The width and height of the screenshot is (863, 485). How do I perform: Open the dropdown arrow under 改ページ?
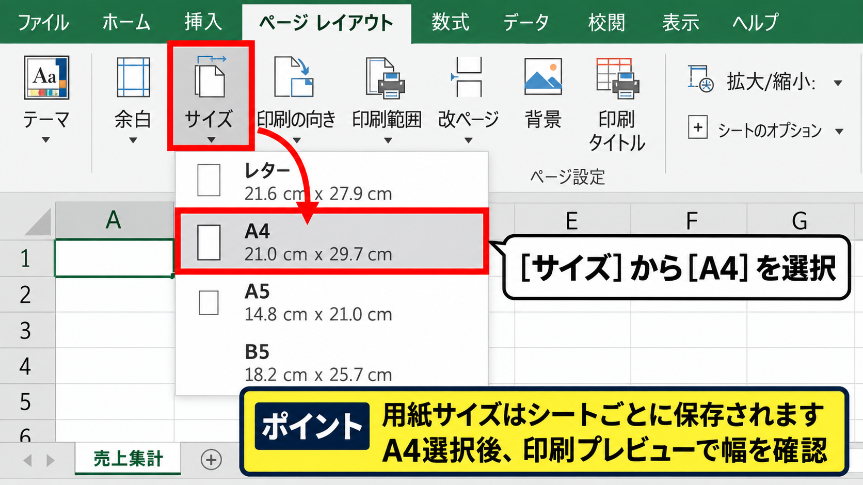(468, 140)
